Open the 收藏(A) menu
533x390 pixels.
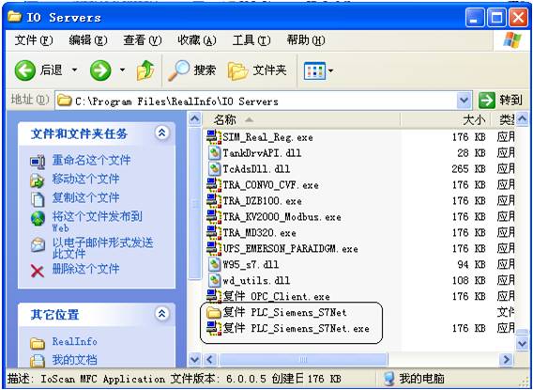[197, 40]
